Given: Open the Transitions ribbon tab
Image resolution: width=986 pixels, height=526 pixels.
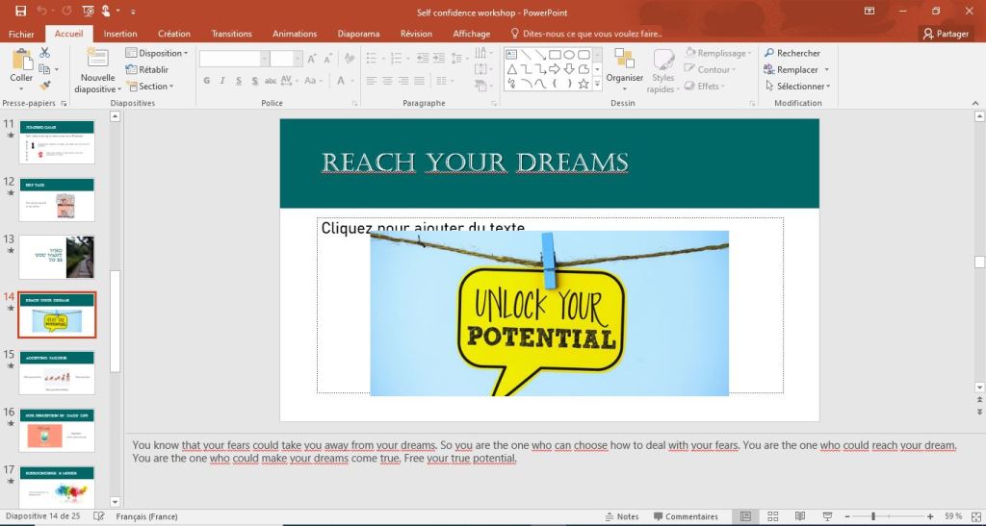Looking at the screenshot, I should coord(231,33).
